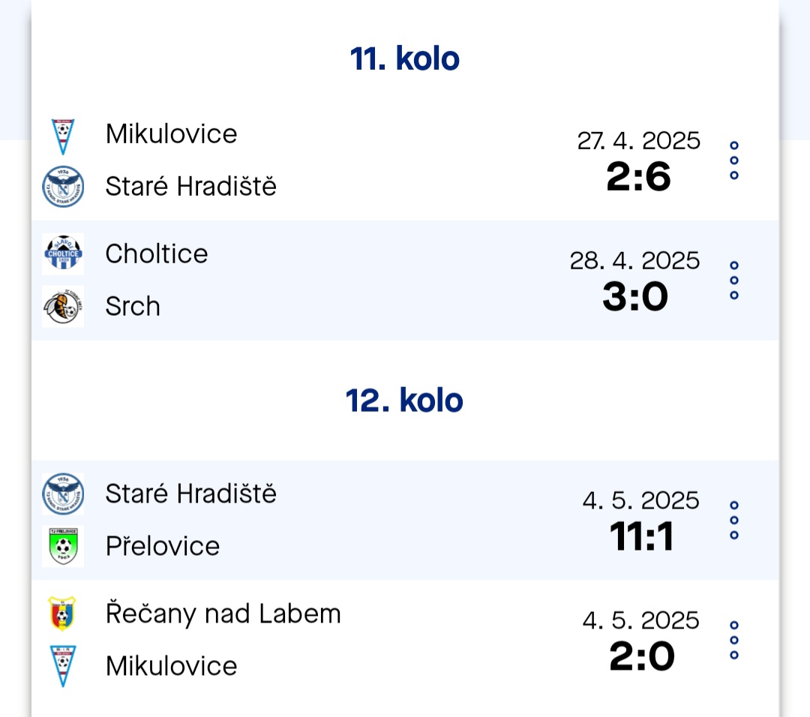View the 11:1 match score details
810x717 pixels.
(641, 536)
